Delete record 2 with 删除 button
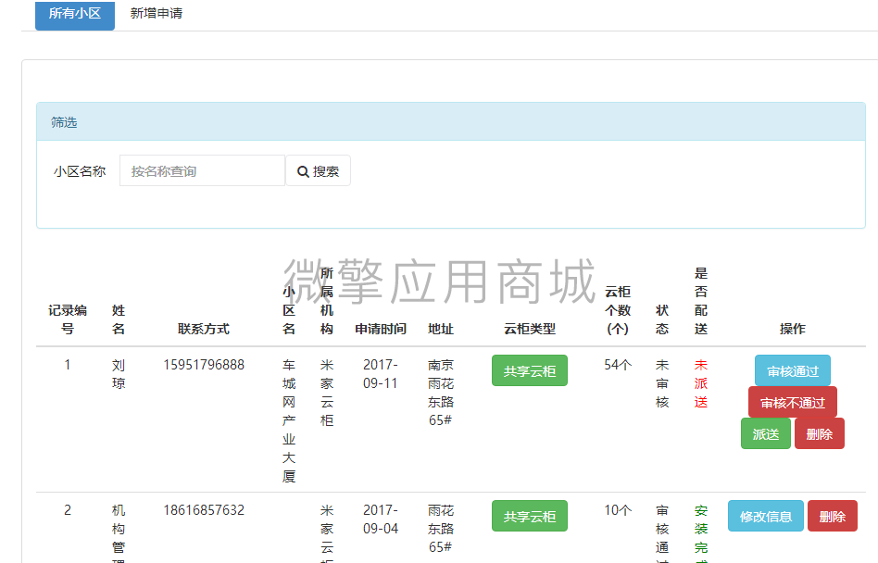The height and width of the screenshot is (563, 878). click(x=832, y=516)
